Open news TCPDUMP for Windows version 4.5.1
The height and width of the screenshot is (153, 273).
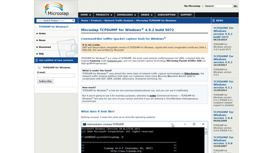(x=223, y=85)
